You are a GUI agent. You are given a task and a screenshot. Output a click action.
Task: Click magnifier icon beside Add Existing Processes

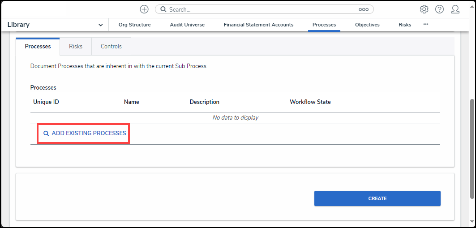[46, 133]
